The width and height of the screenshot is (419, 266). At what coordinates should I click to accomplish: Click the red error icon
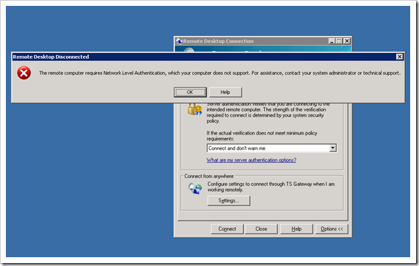(24, 73)
